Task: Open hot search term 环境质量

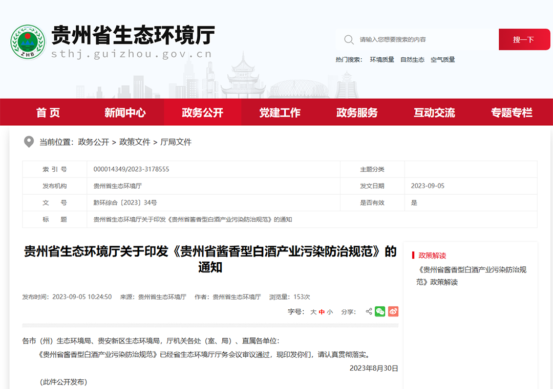Action: click(x=382, y=60)
